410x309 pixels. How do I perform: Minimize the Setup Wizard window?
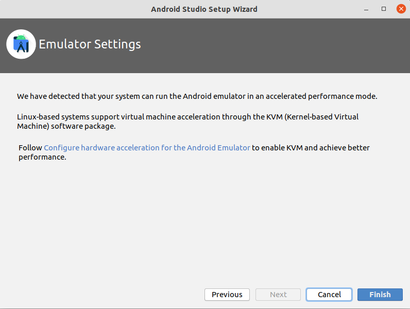(367, 9)
